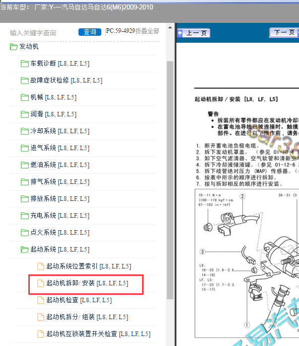Viewport: 299px width, 346px height.
Task: Go to previous page with 上一页
Action: pyautogui.click(x=194, y=33)
